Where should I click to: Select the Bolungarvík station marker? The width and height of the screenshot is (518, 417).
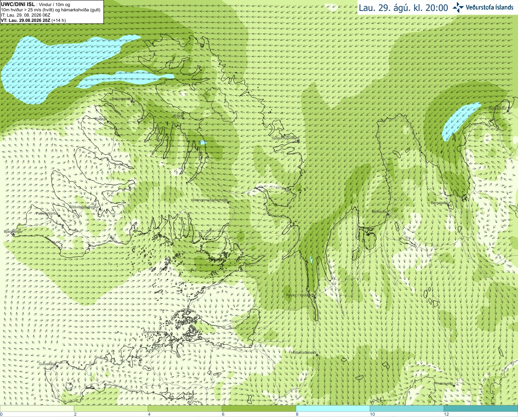[132, 101]
